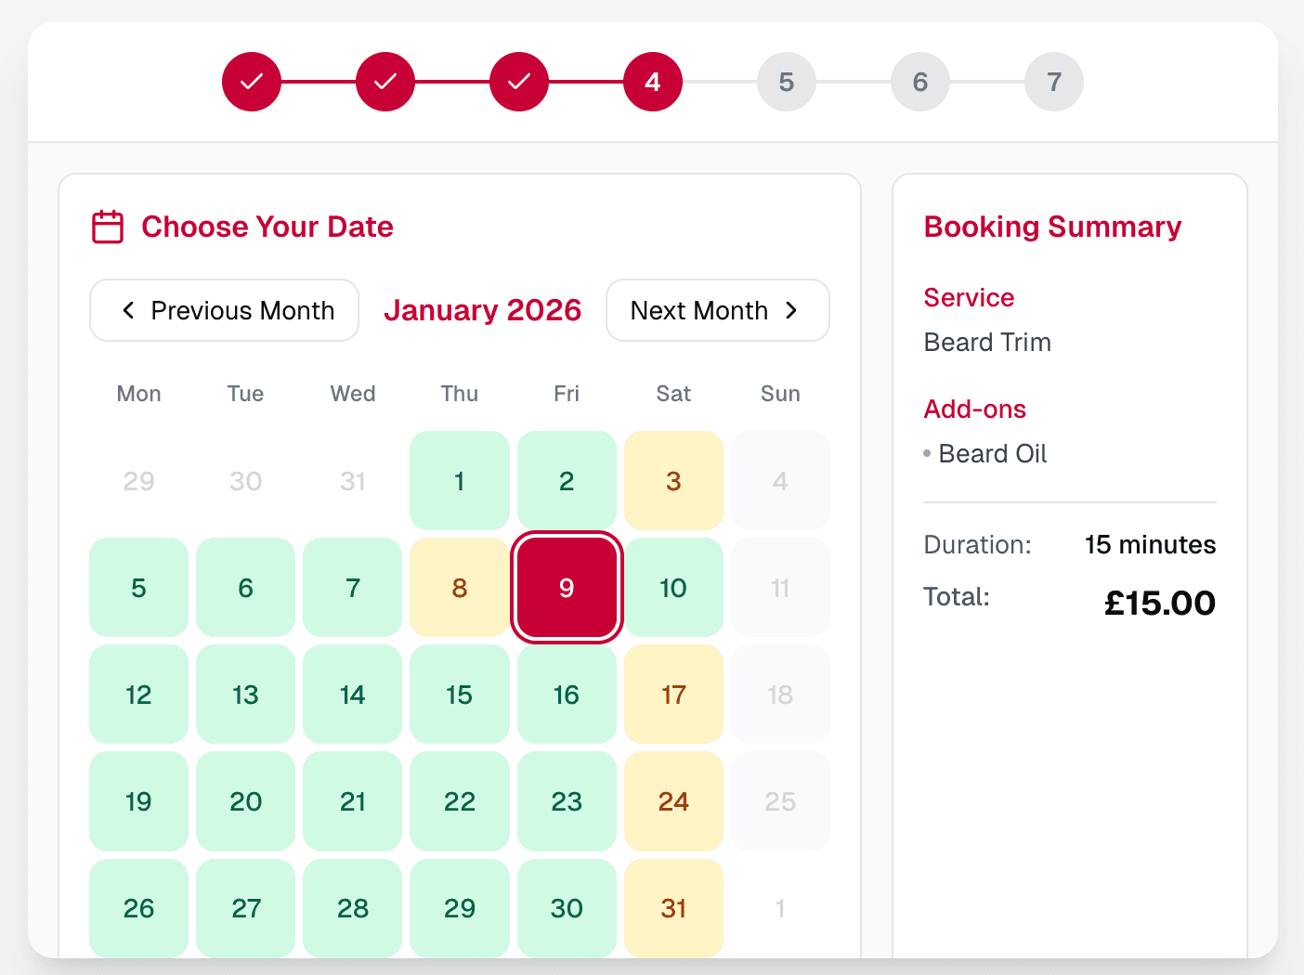
Task: Deselect the currently selected date 9
Action: click(x=567, y=587)
